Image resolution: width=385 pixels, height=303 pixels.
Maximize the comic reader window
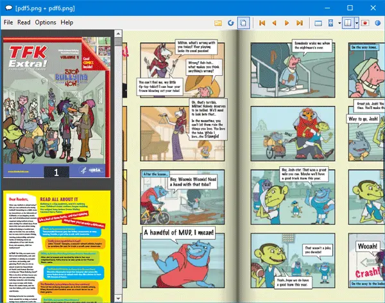click(350, 8)
